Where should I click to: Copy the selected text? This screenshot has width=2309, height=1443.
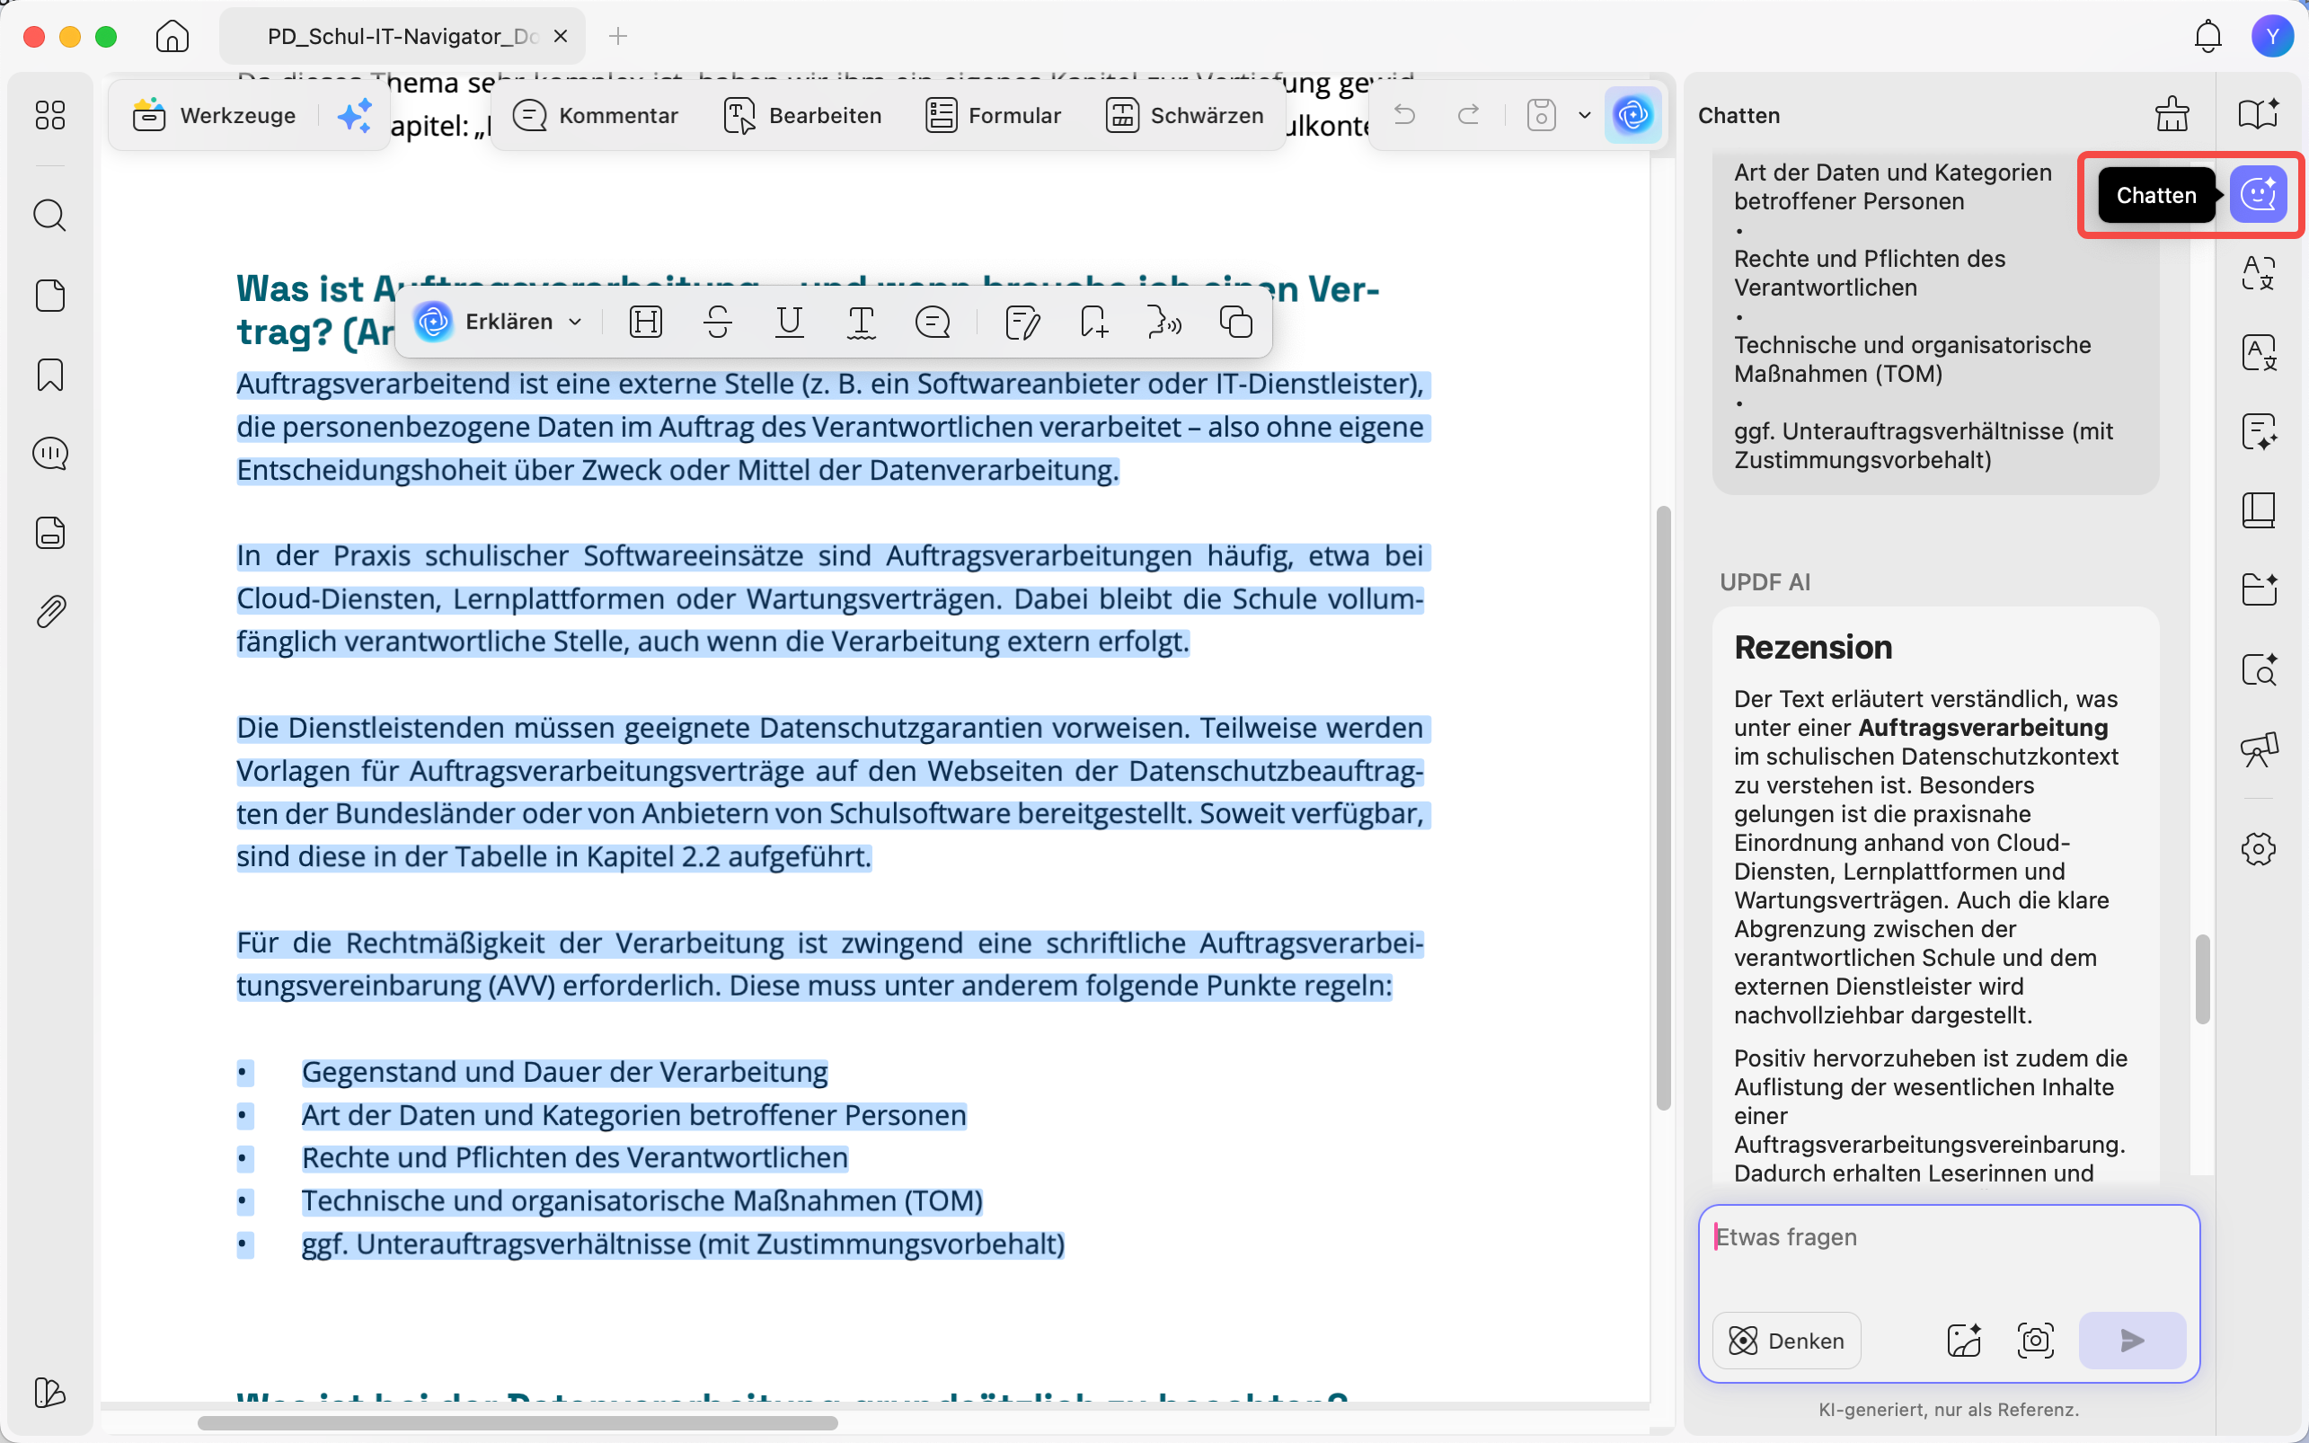click(x=1236, y=323)
